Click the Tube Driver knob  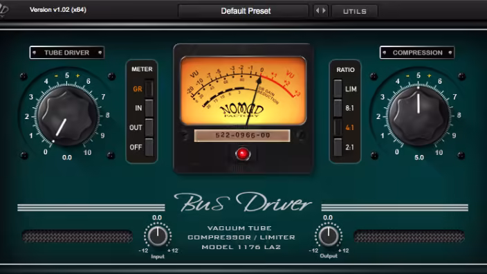[67, 116]
